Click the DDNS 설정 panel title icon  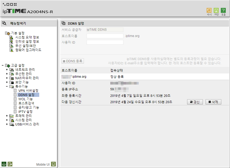(63, 23)
